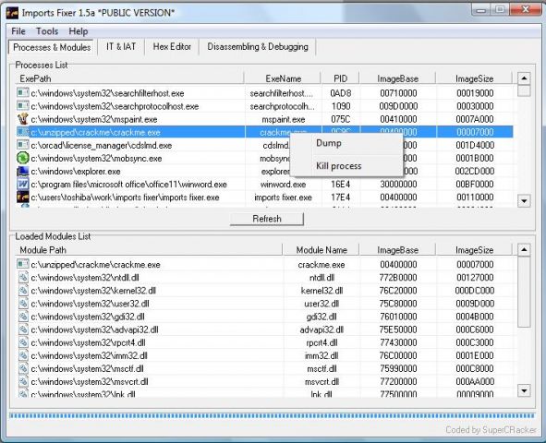Click the Refresh button
The image size is (546, 443).
pos(267,219)
